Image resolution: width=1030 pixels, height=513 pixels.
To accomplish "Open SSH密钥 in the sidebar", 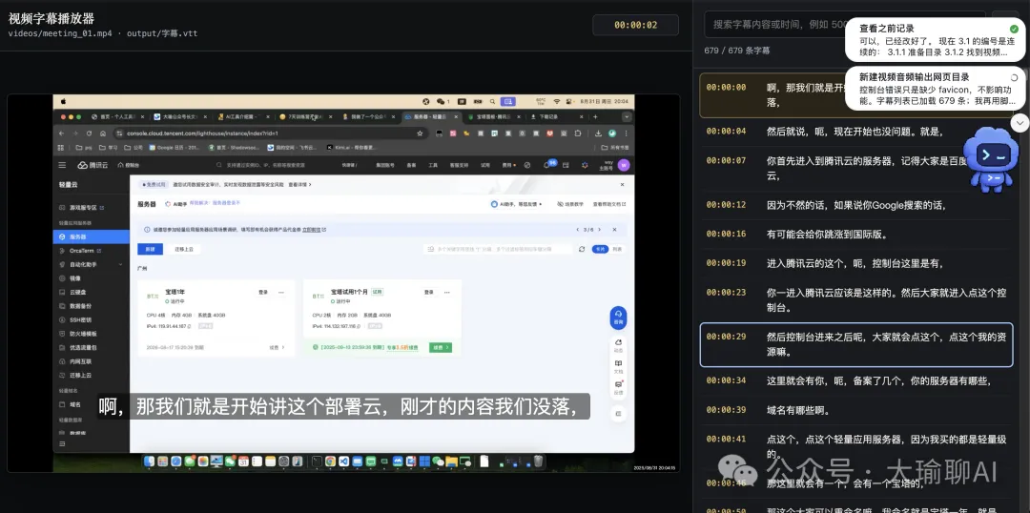I will coord(92,319).
